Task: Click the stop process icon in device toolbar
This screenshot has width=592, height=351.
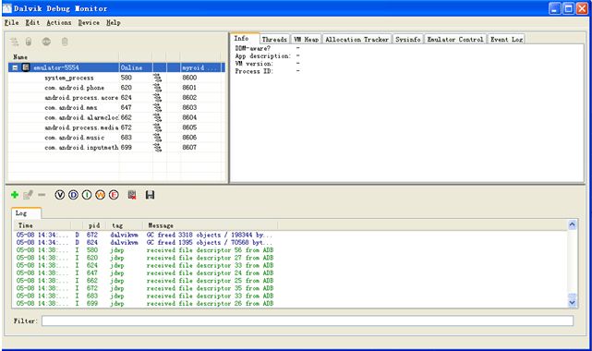Action: tap(46, 42)
